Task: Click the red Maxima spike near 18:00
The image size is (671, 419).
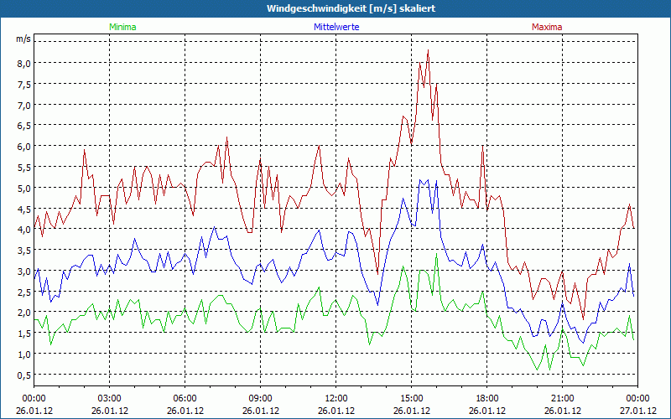Action: (x=482, y=147)
